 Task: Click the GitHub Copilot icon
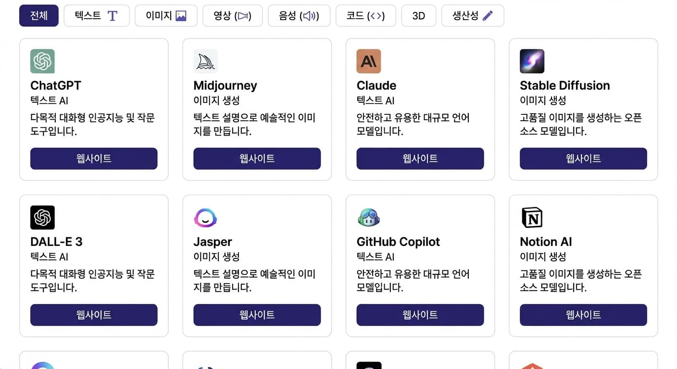point(368,217)
